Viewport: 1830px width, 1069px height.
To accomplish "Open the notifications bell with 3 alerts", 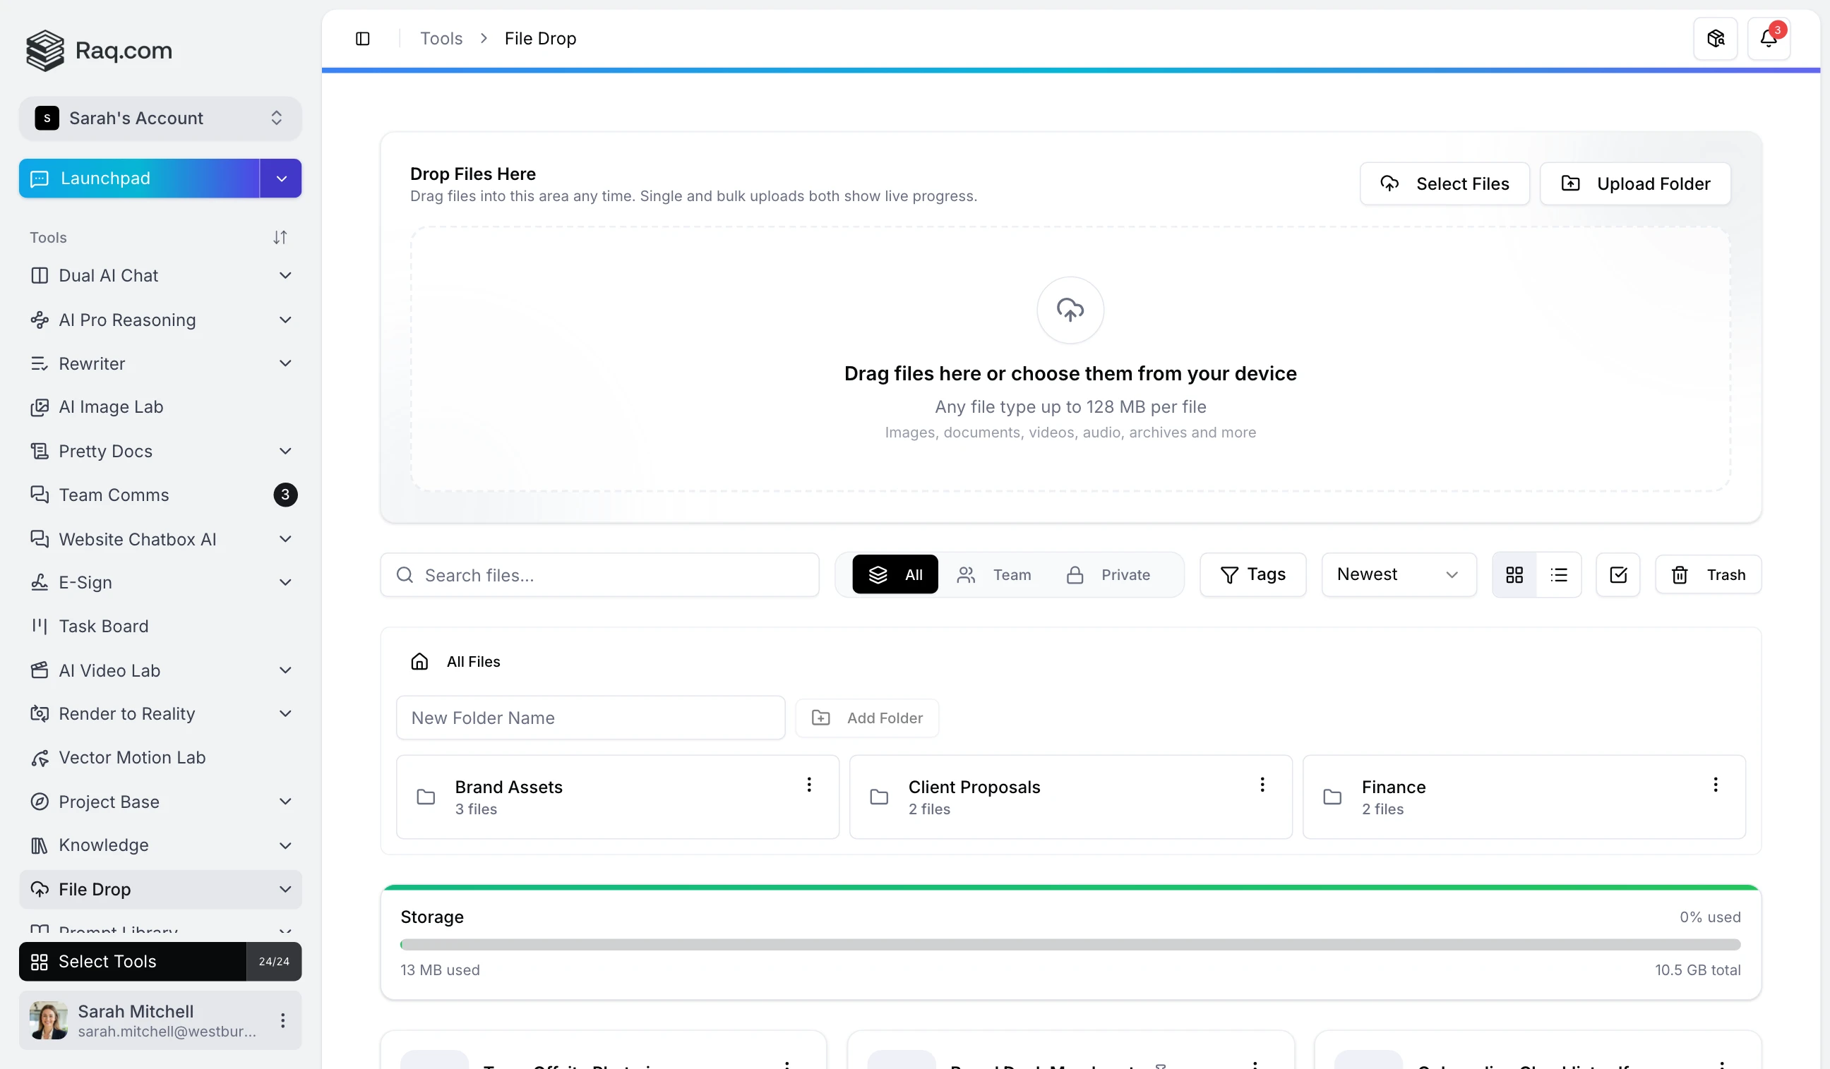I will 1770,37.
